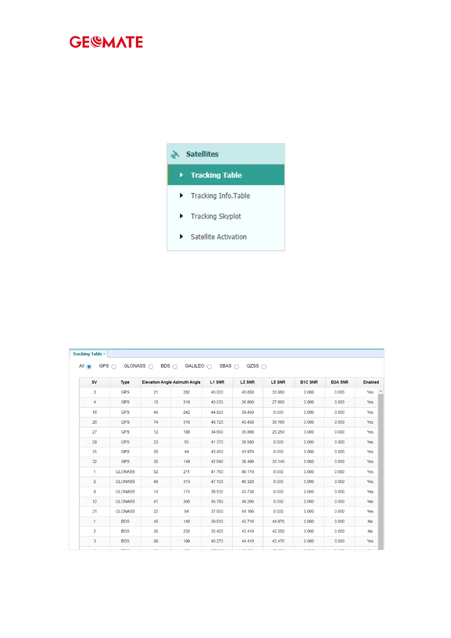Select the QZSS radio button
The height and width of the screenshot is (638, 451).
(x=264, y=366)
